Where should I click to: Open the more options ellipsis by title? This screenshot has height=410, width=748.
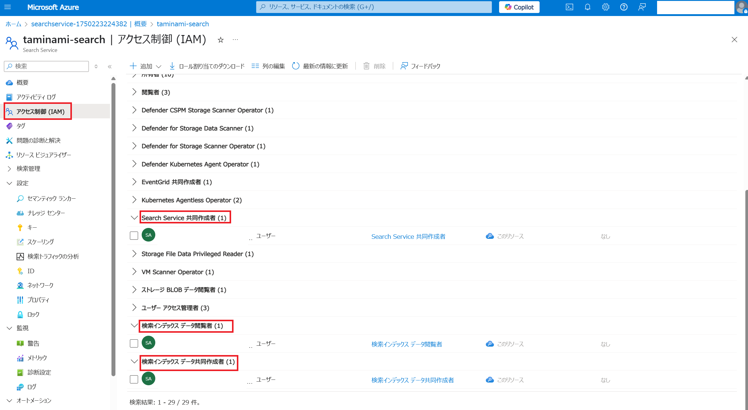235,40
